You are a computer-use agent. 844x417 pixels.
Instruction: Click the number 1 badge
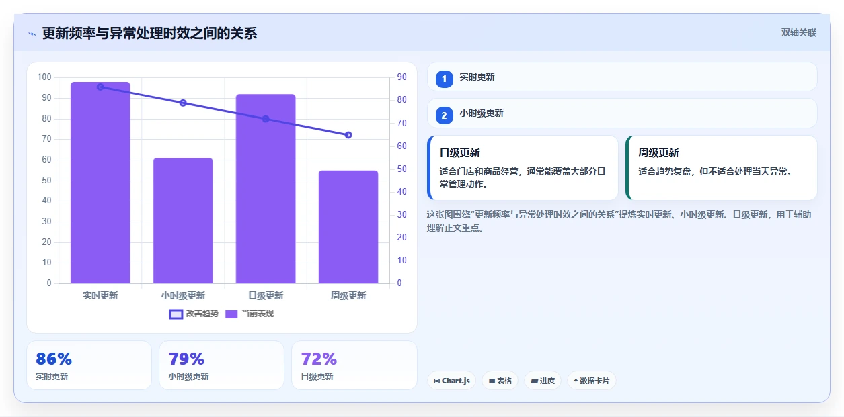pyautogui.click(x=444, y=79)
